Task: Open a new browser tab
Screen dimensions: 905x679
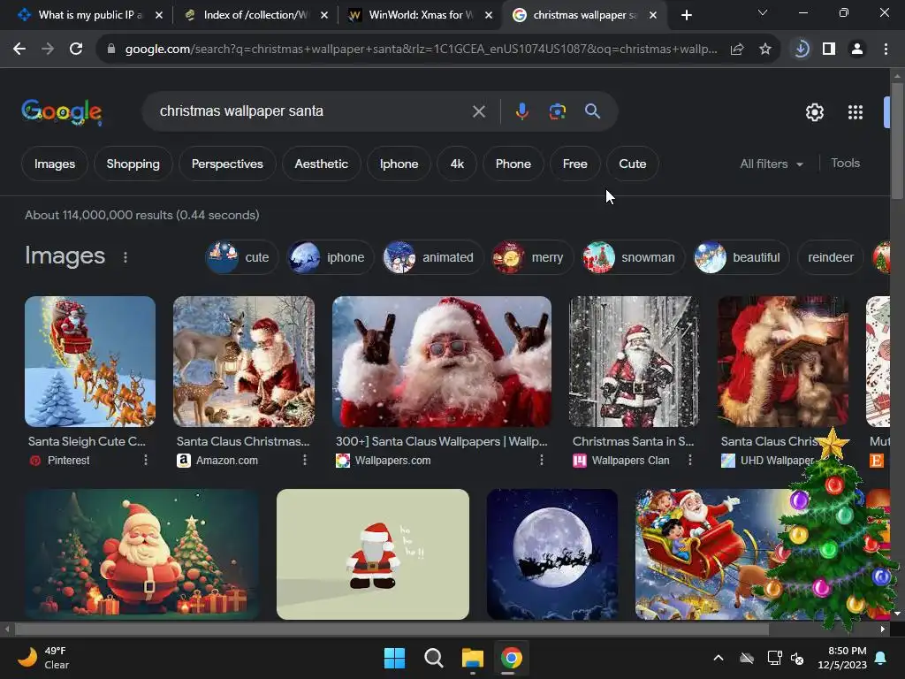Action: click(x=686, y=15)
